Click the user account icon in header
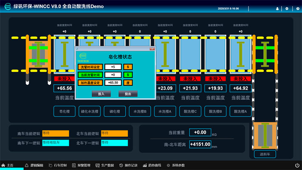The width and height of the screenshot is (302, 170). click(277, 8)
